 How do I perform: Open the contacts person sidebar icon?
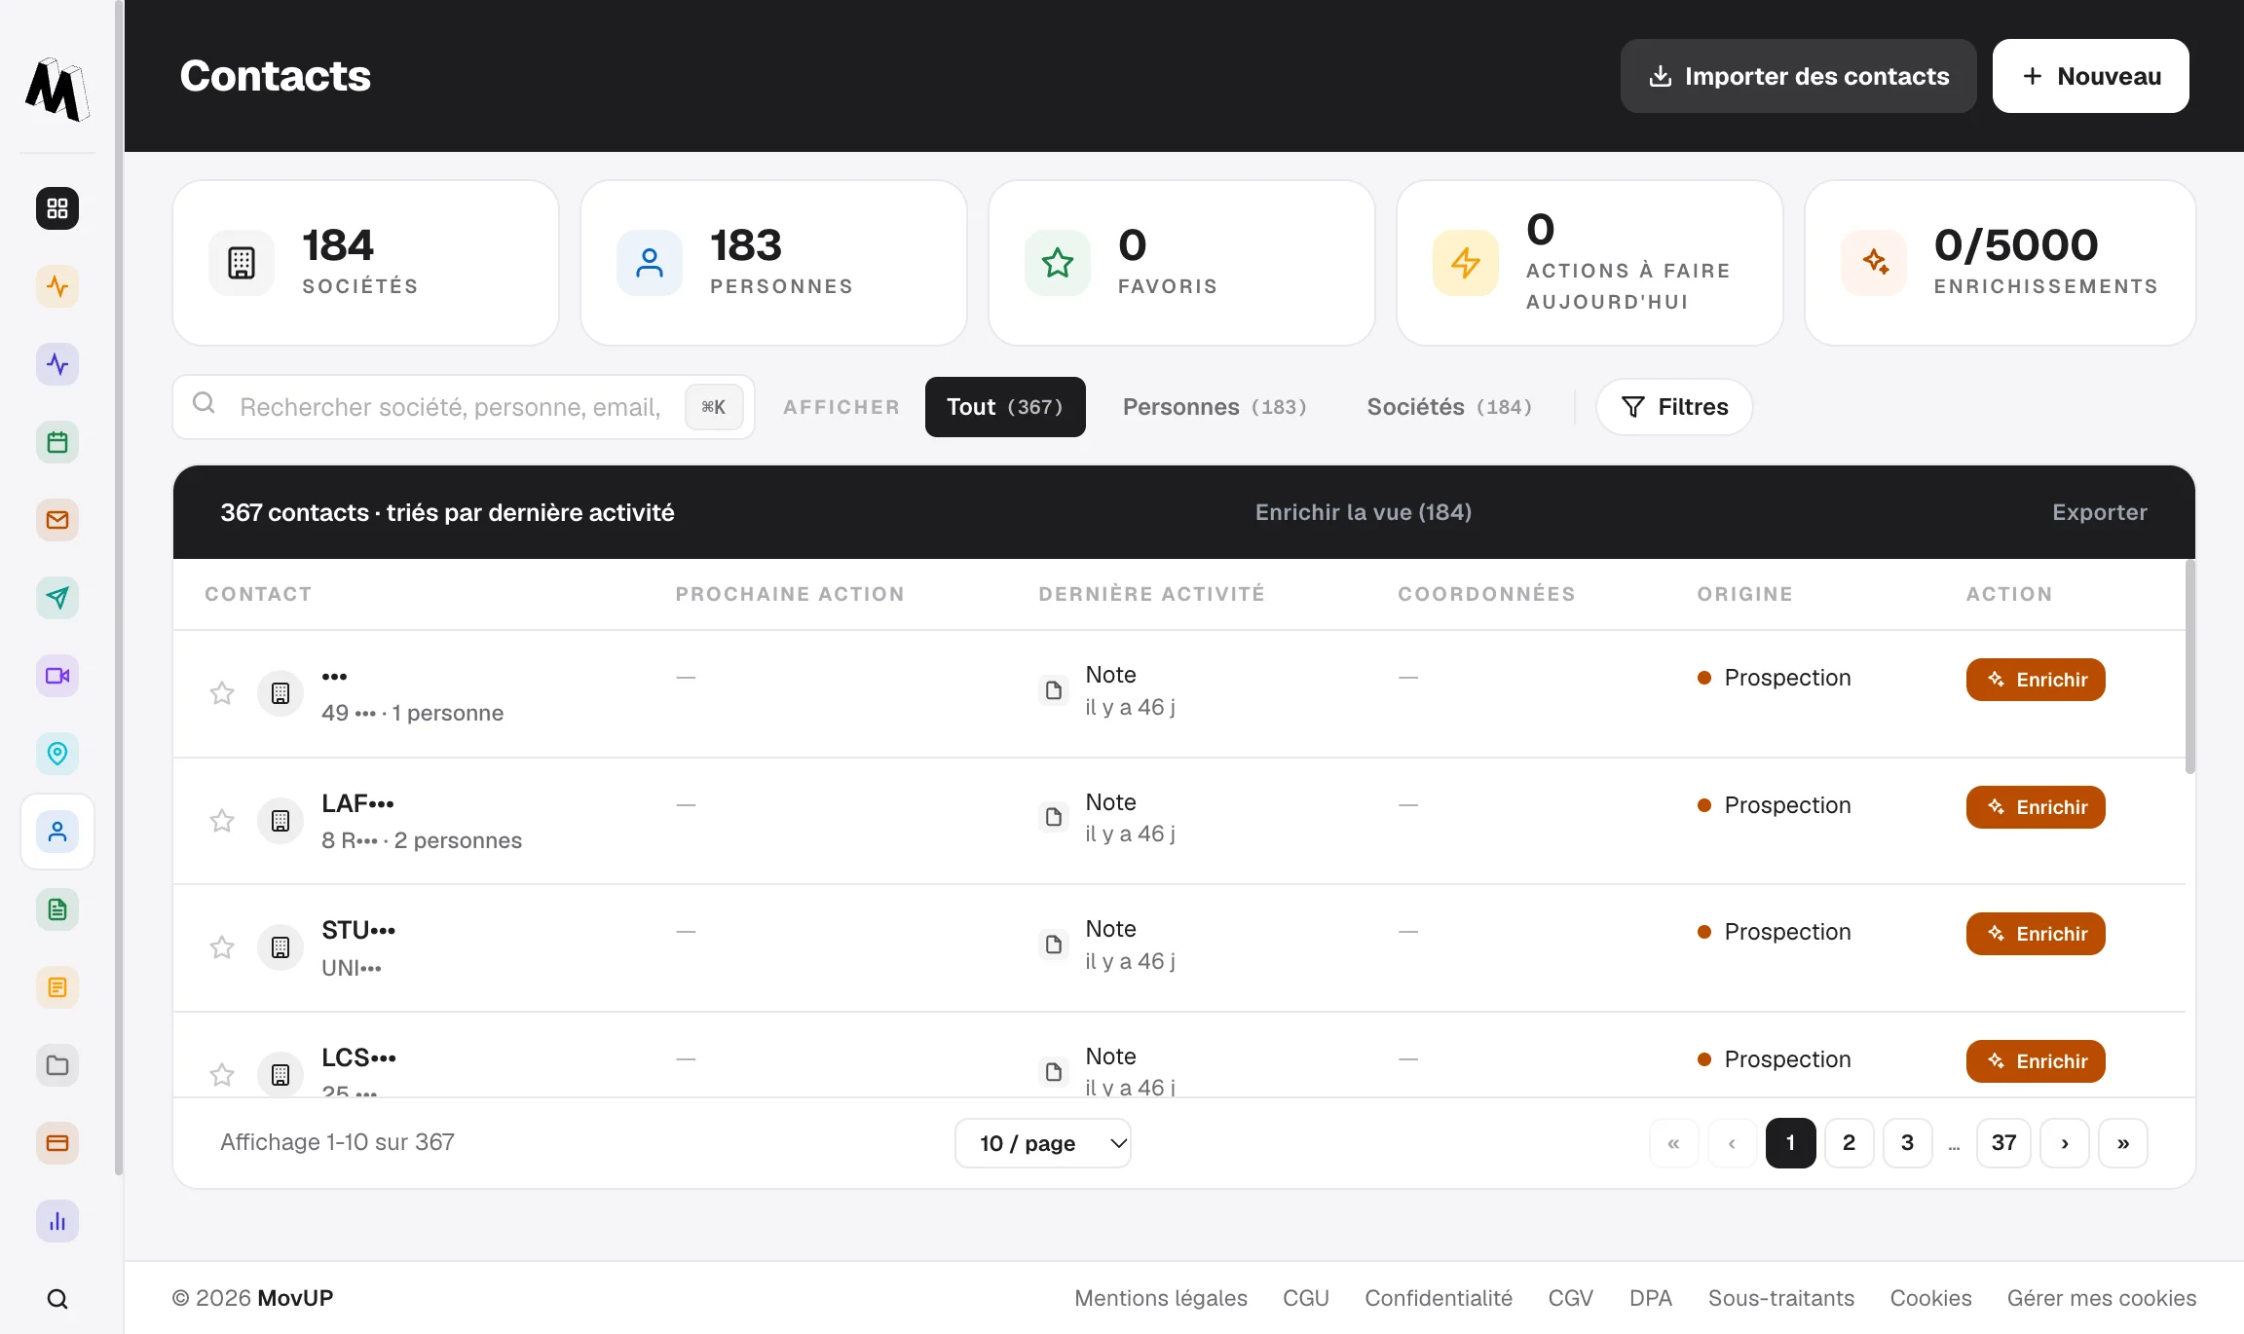click(57, 832)
